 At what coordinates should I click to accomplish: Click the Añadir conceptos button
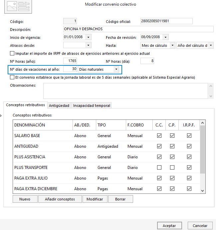(60, 199)
